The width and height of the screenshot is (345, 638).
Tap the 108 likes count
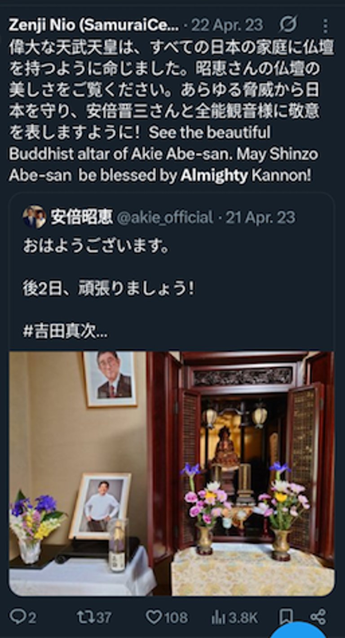(x=176, y=617)
